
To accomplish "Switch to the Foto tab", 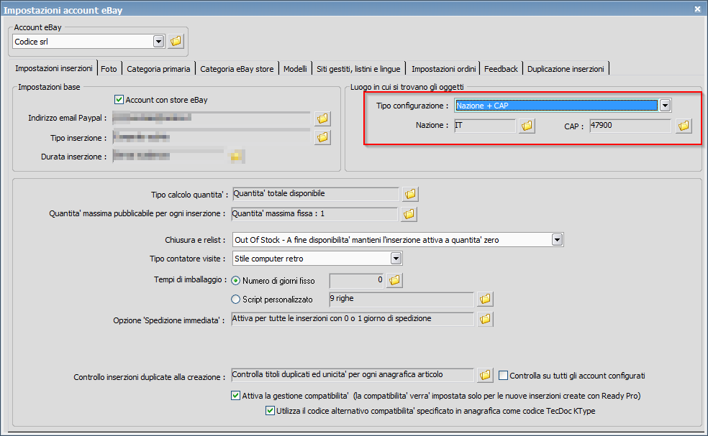I will click(109, 69).
